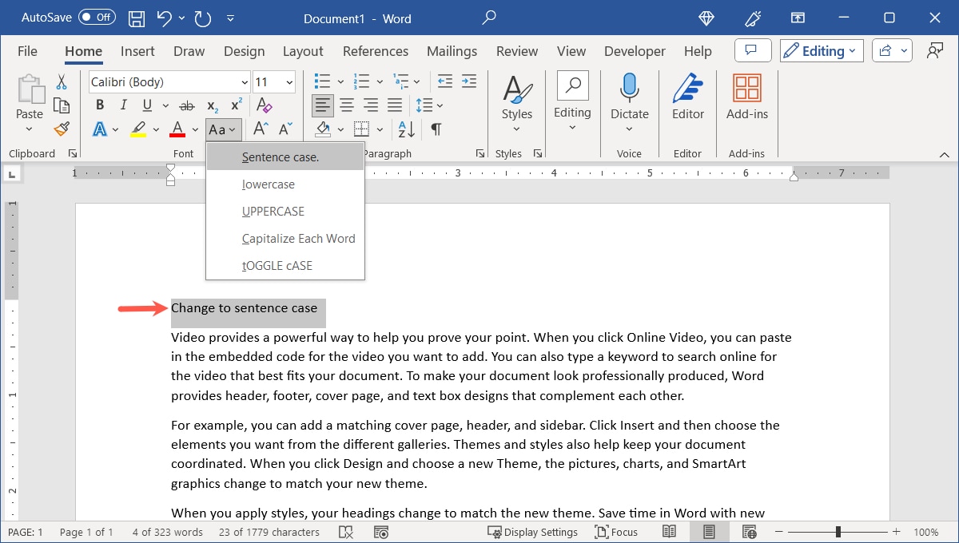Enable Focus mode from status bar
This screenshot has width=959, height=543.
coord(616,531)
